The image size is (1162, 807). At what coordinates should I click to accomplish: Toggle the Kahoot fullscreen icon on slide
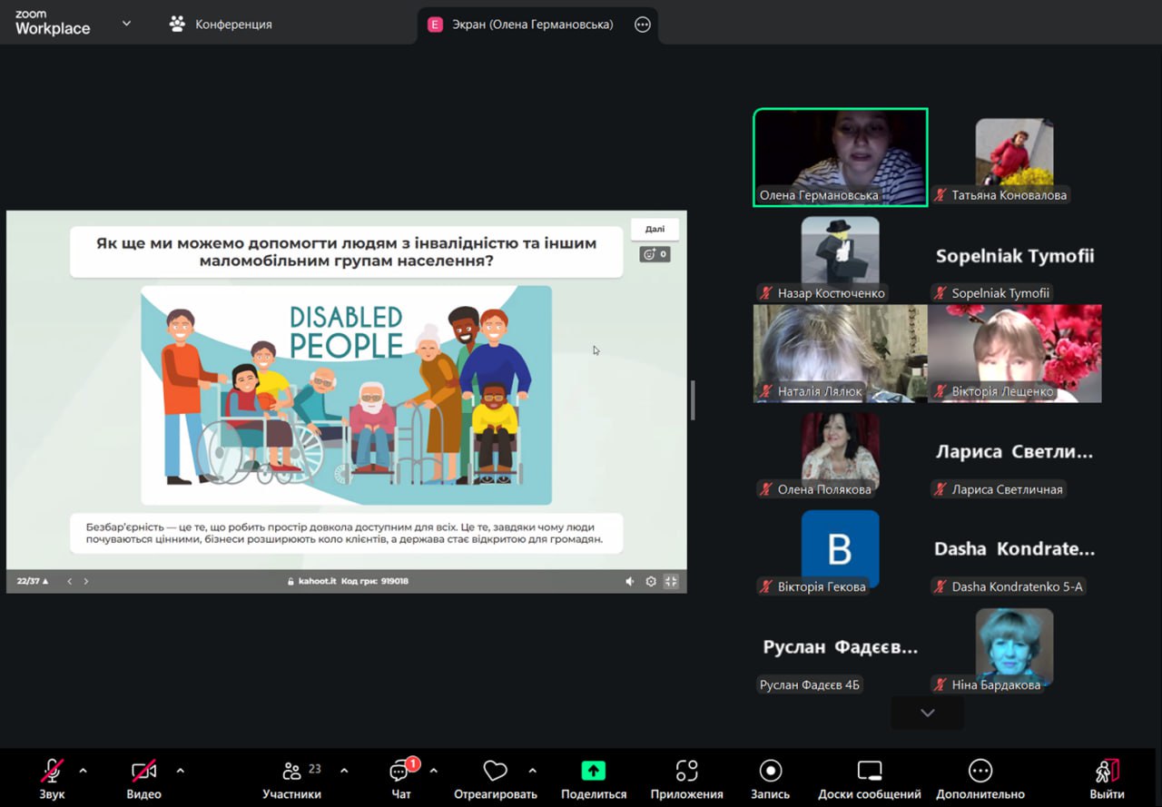point(671,581)
